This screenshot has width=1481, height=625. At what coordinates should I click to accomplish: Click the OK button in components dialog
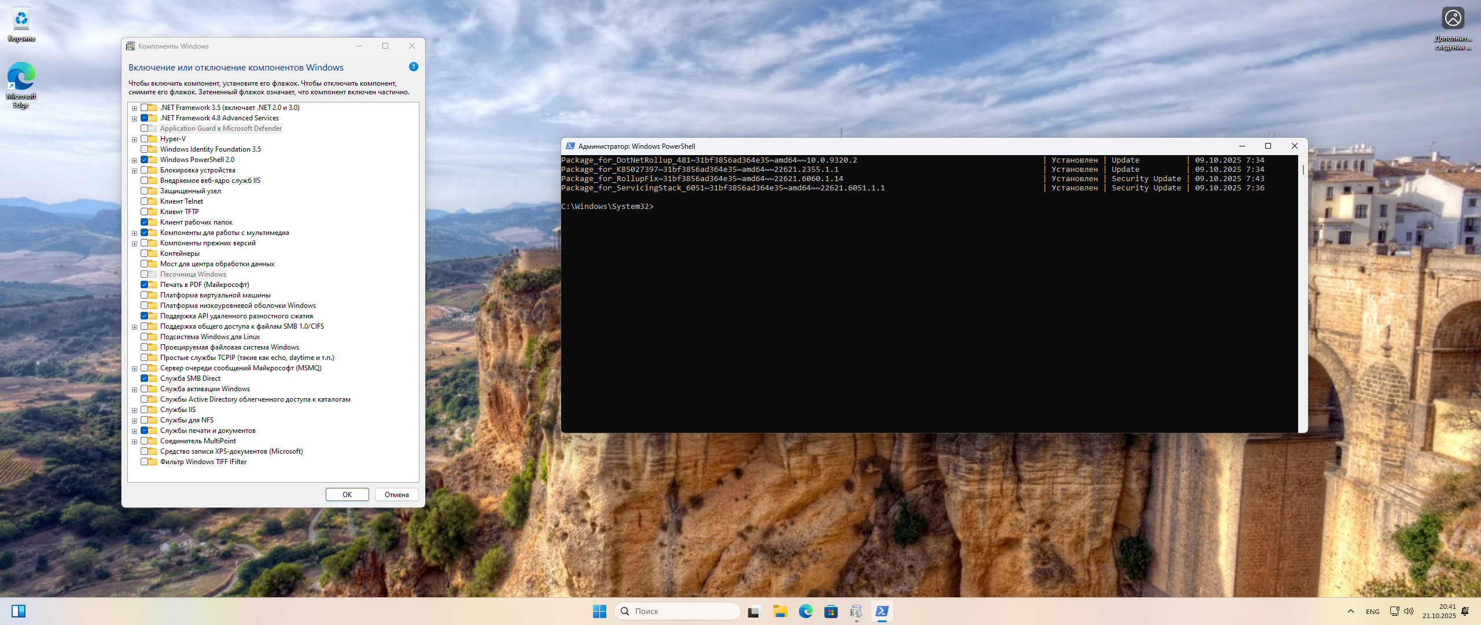pos(347,494)
